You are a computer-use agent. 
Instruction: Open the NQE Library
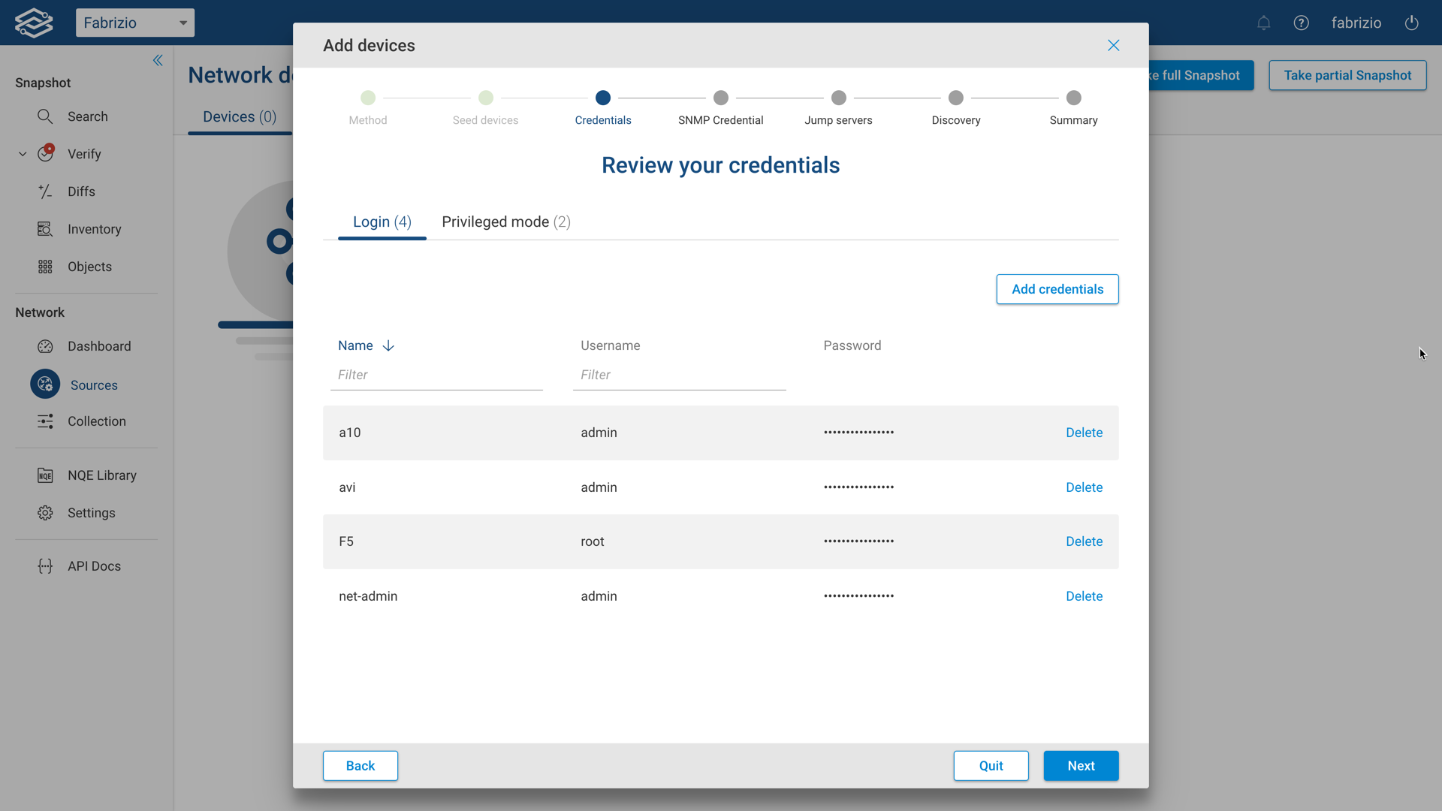(x=45, y=475)
